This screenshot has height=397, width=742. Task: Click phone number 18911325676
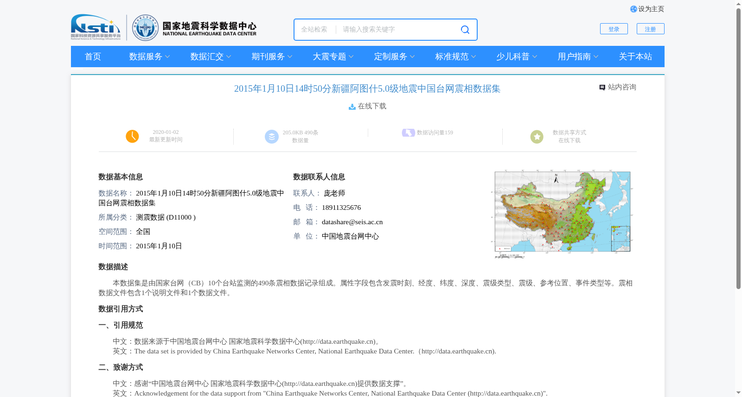pyautogui.click(x=341, y=208)
